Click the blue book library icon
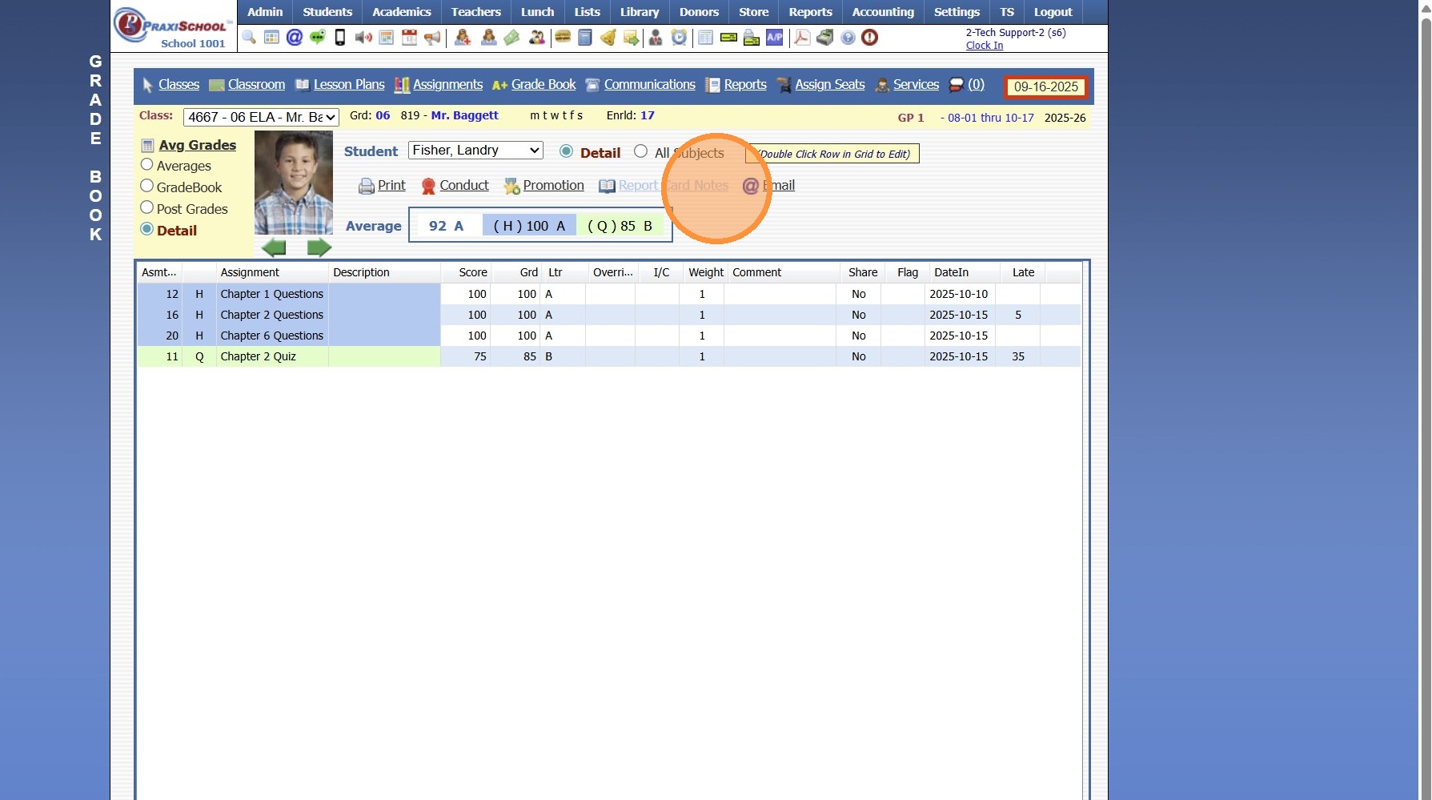Image resolution: width=1432 pixels, height=800 pixels. point(585,38)
